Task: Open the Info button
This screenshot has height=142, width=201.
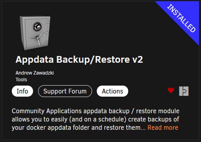Action: click(x=22, y=91)
